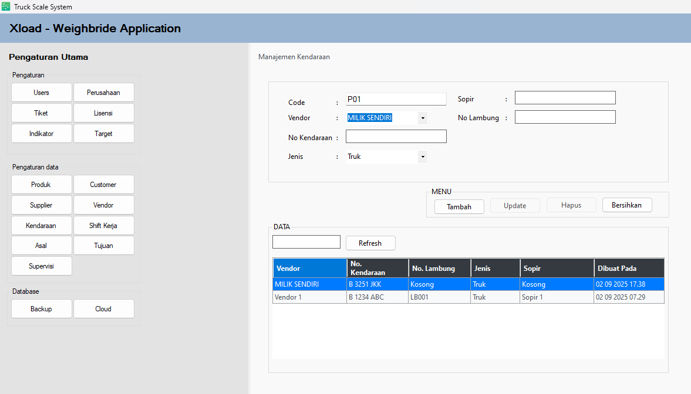The image size is (691, 394).
Task: Select the Backup database option
Action: coord(42,309)
